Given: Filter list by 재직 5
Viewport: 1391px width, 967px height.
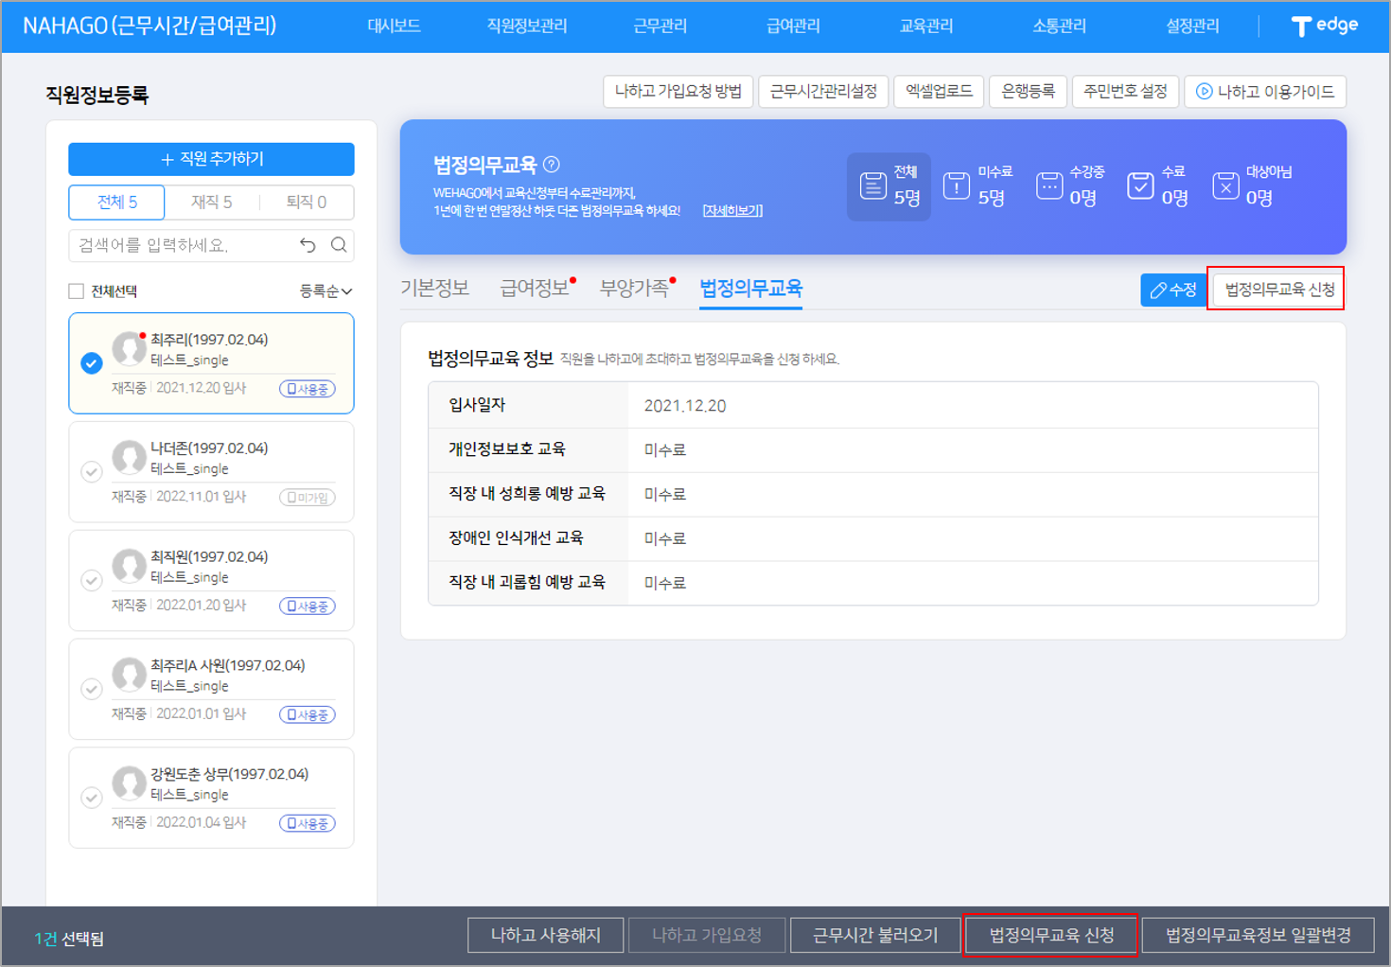Looking at the screenshot, I should [x=212, y=202].
